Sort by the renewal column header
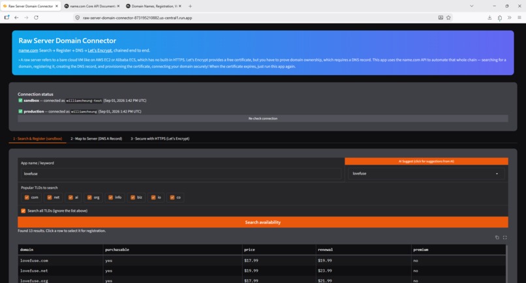 point(364,250)
